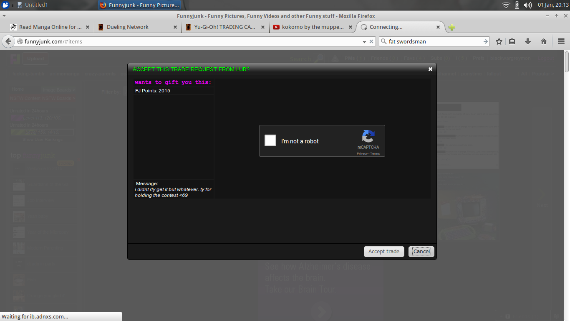The width and height of the screenshot is (570, 321).
Task: Expand the URL bar history dropdown
Action: [364, 42]
